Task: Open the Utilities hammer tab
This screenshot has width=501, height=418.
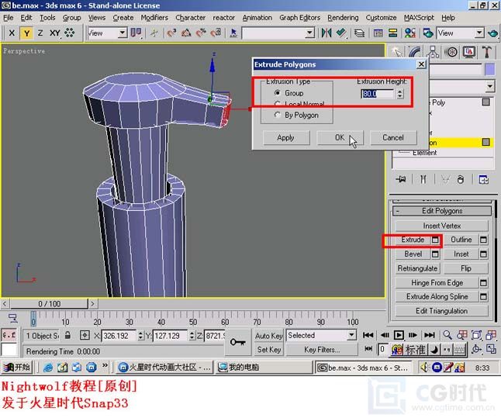Action: pos(487,52)
